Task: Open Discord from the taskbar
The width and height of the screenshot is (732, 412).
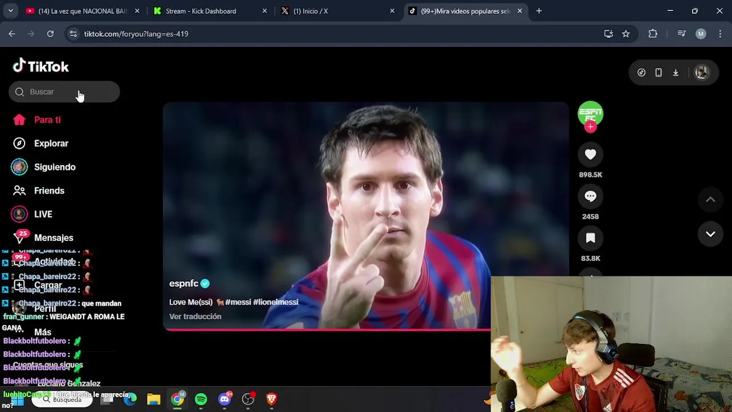Action: (225, 399)
